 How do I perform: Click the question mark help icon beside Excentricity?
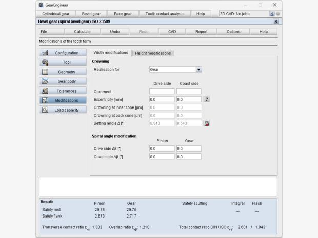(207, 99)
